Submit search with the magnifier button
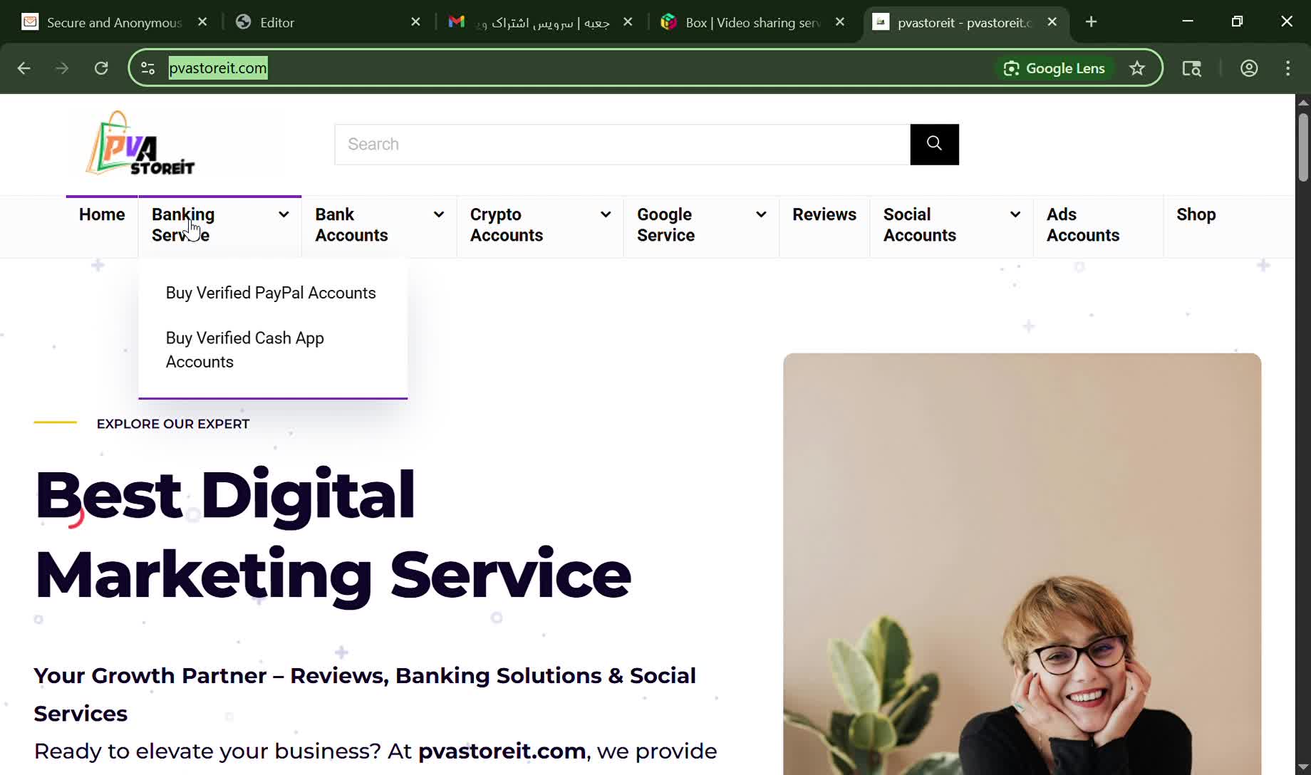 point(935,145)
